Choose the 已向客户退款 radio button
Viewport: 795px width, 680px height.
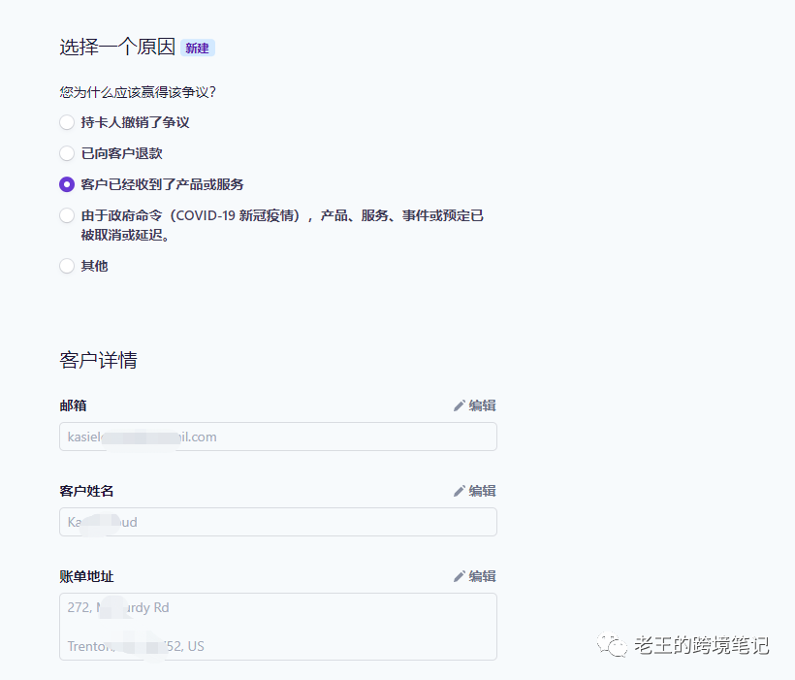pyautogui.click(x=67, y=153)
